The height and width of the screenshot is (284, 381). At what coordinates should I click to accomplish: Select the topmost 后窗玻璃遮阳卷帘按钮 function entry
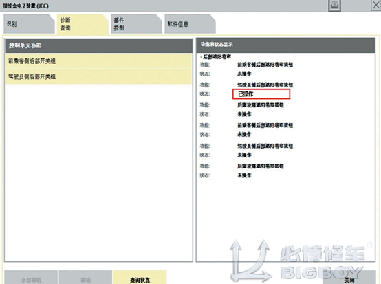pos(261,105)
